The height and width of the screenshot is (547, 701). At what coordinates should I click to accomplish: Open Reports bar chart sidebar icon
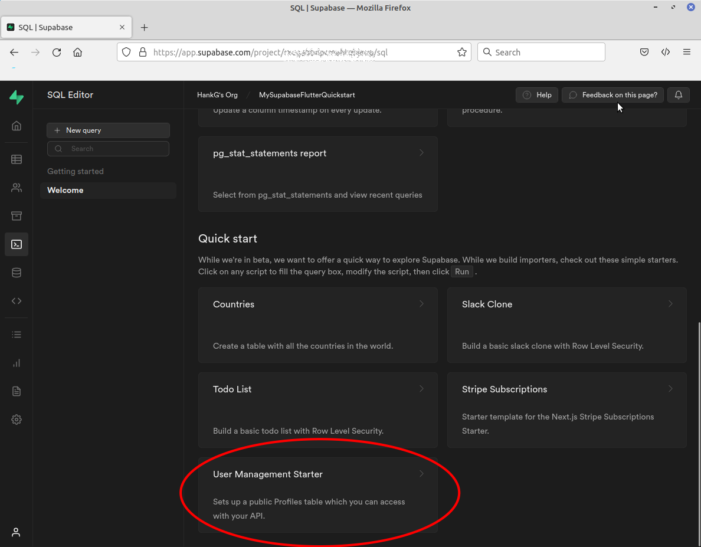pyautogui.click(x=17, y=363)
